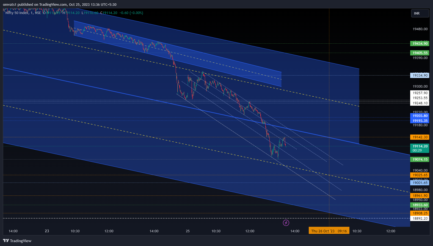Click the 12:00 time label after date 23
The image size is (433, 246).
[x=109, y=231]
